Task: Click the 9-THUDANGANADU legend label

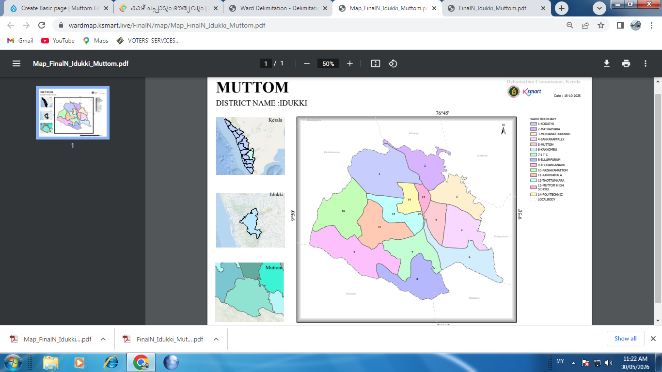Action: [552, 165]
